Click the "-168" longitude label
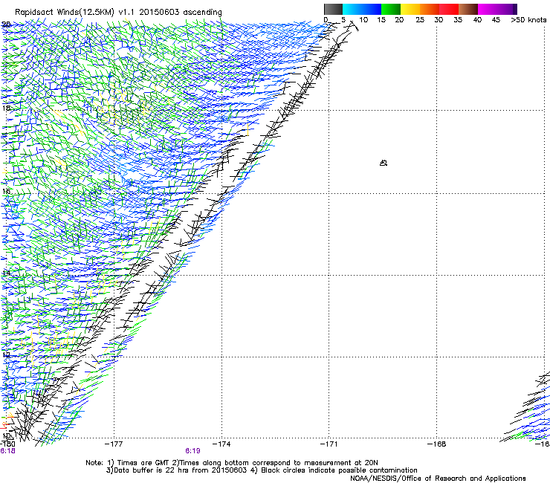This screenshot has height=483, width=550. click(x=437, y=444)
